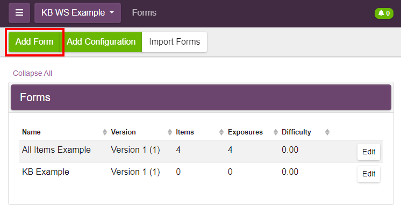This screenshot has height=206, width=401.
Task: Click Exposures value 0 in KB Example row
Action: point(230,172)
